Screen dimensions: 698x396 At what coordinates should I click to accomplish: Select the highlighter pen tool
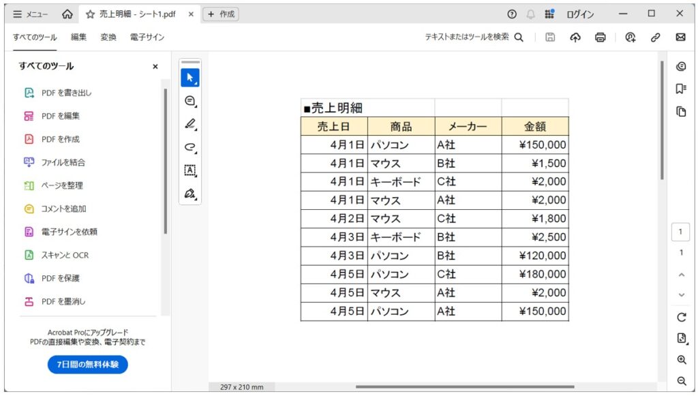[x=189, y=124]
